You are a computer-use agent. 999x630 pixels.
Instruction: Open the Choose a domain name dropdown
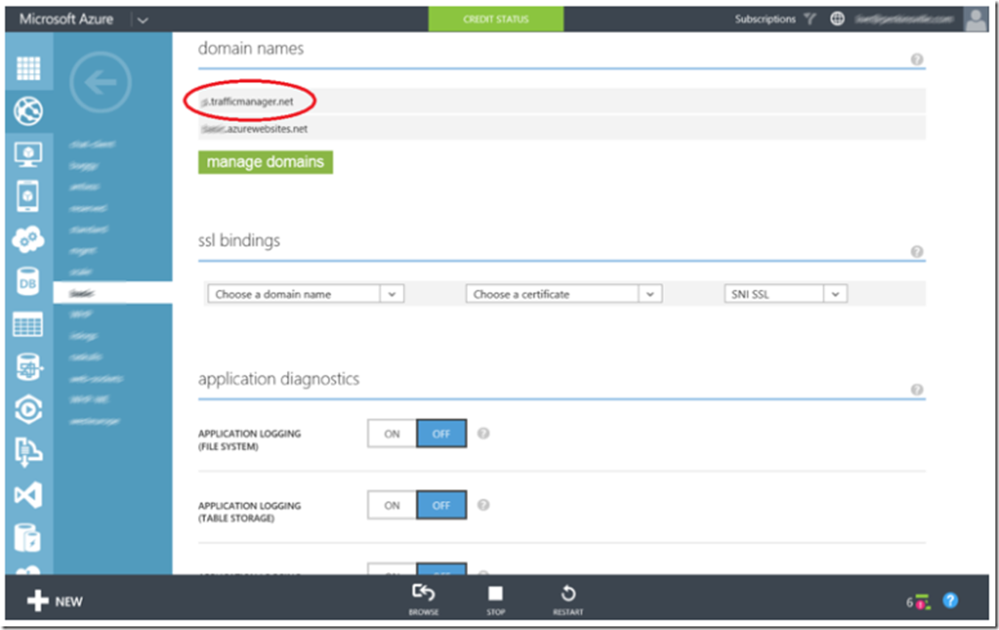[x=306, y=294]
